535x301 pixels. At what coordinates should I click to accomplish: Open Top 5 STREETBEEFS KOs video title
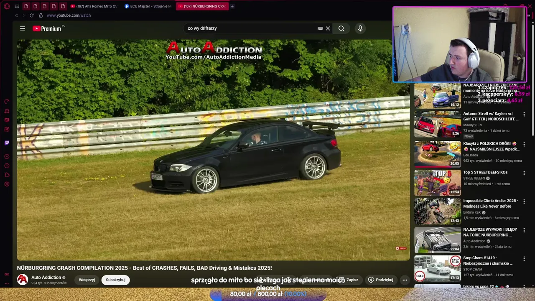(x=485, y=173)
